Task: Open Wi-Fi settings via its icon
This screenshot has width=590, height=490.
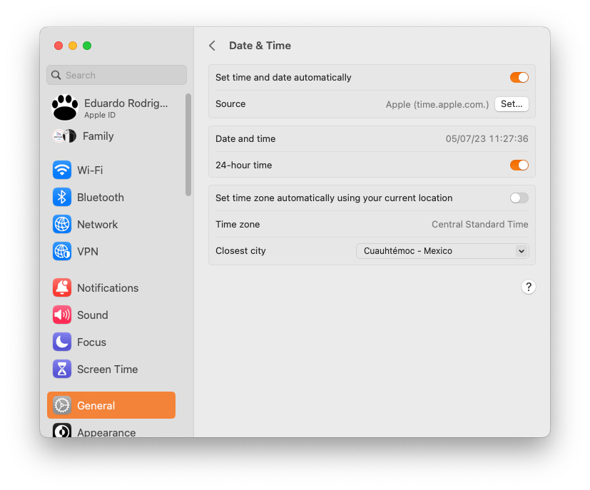Action: [x=62, y=170]
